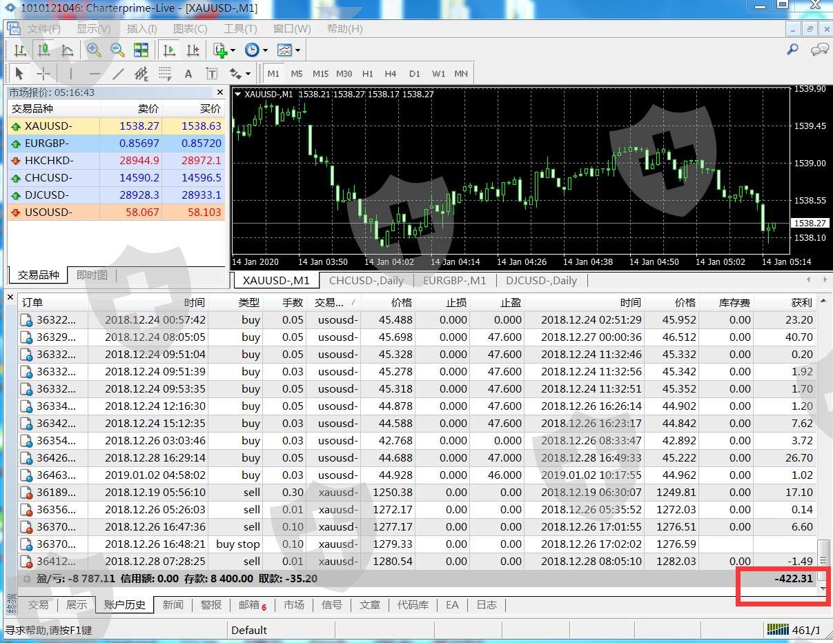Click the zoom out magnifier icon

point(117,50)
